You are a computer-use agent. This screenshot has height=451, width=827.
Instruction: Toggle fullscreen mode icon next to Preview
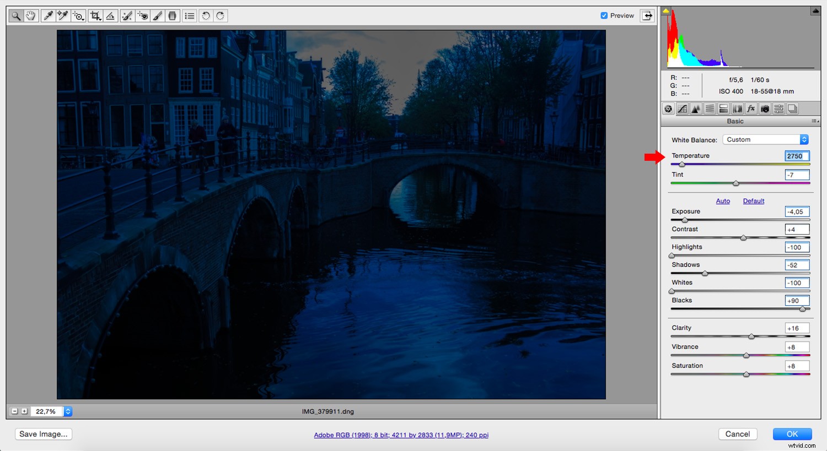[646, 15]
